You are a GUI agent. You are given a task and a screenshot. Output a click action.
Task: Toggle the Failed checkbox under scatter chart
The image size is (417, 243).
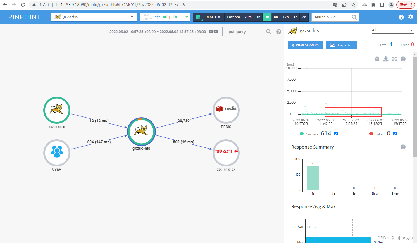(395, 134)
